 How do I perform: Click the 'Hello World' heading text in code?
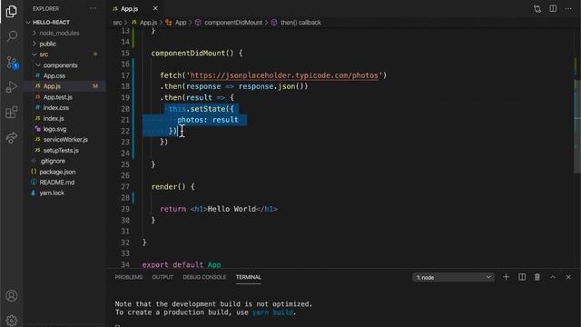(231, 209)
